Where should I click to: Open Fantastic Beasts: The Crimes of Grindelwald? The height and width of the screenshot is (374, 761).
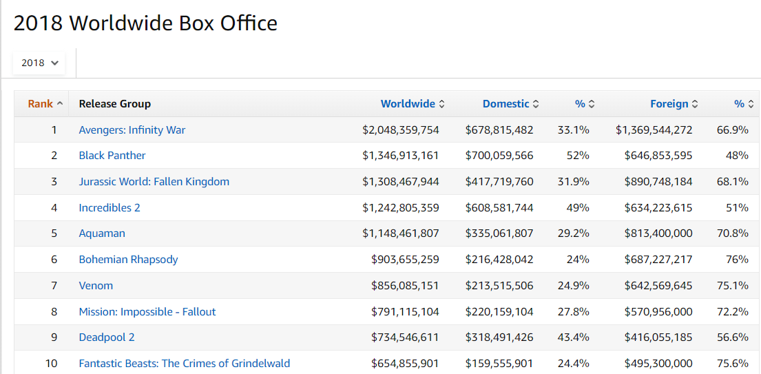185,364
